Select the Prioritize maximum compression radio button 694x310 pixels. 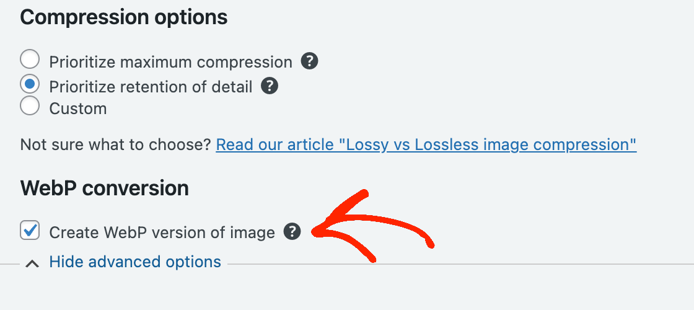coord(30,60)
